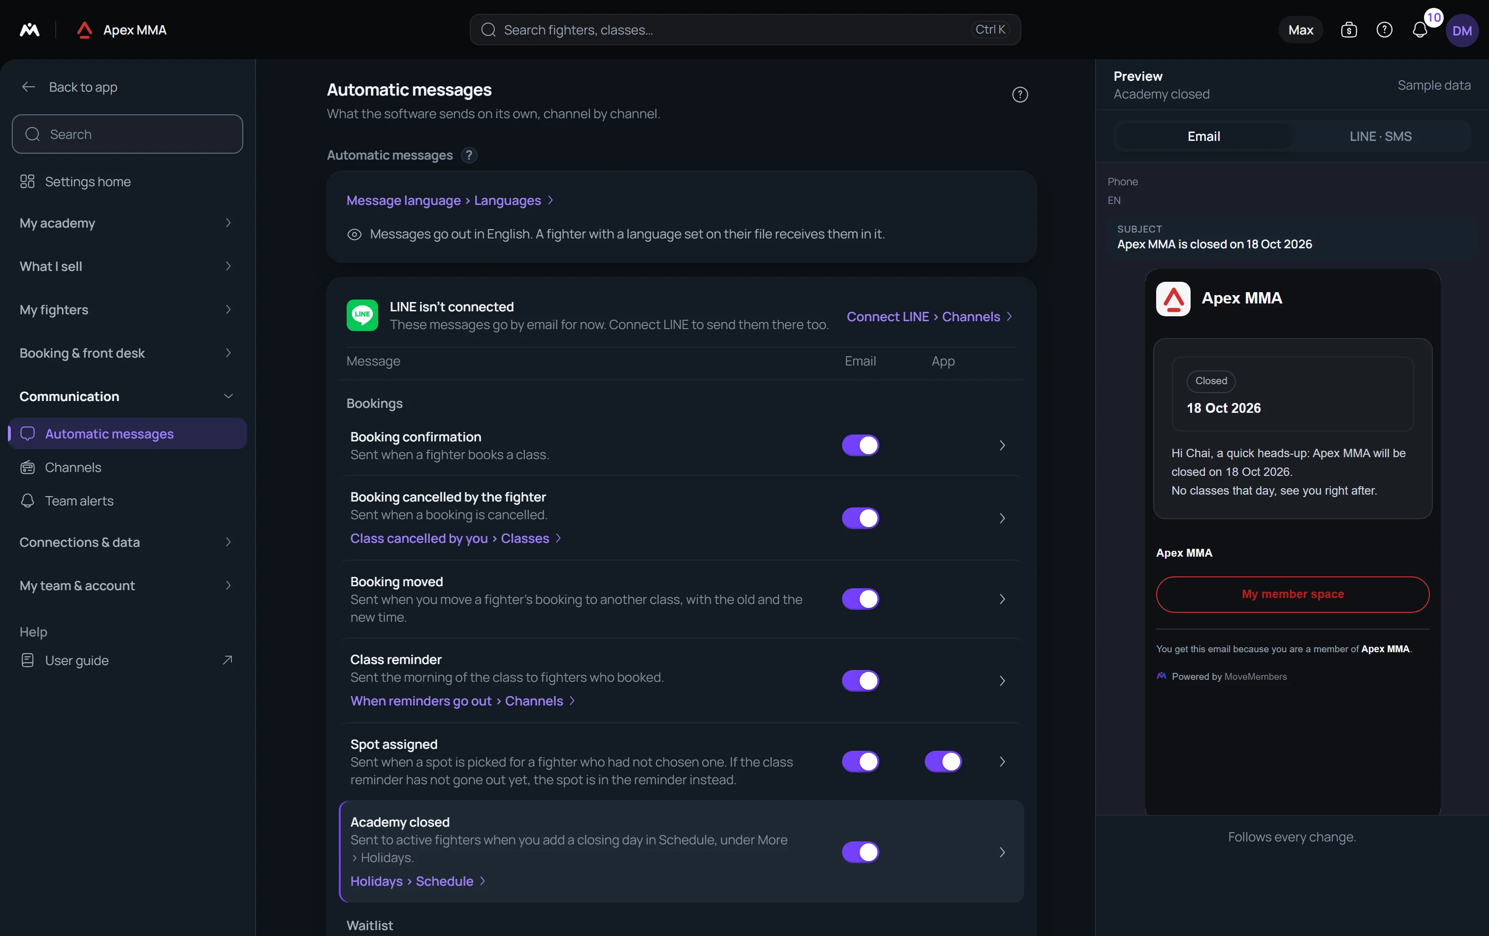This screenshot has width=1489, height=936.
Task: Open Message language › Languages link
Action: pyautogui.click(x=450, y=201)
